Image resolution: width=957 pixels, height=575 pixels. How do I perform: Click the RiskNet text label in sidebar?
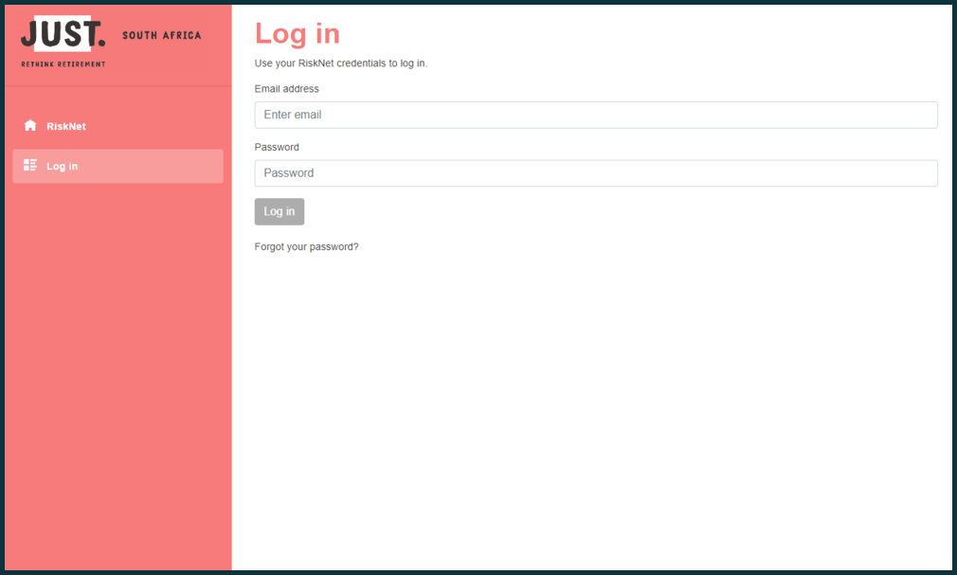[66, 126]
